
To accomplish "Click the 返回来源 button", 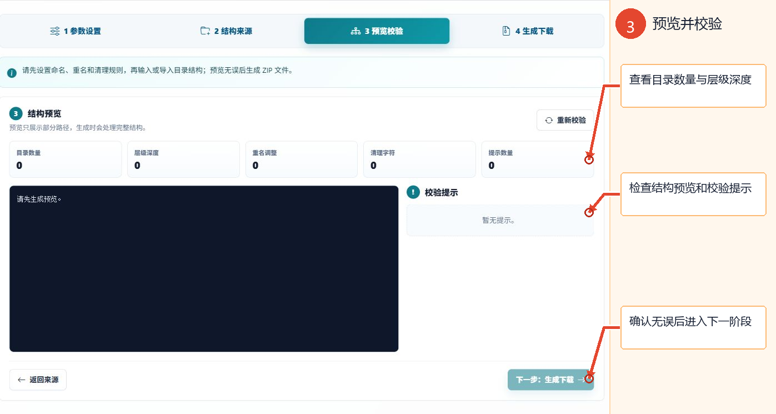I will [38, 380].
